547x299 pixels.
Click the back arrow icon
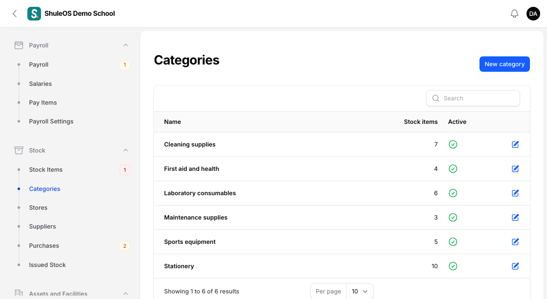tap(15, 14)
